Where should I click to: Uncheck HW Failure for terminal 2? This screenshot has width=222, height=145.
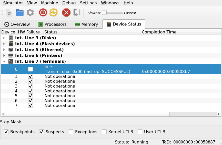point(31,81)
